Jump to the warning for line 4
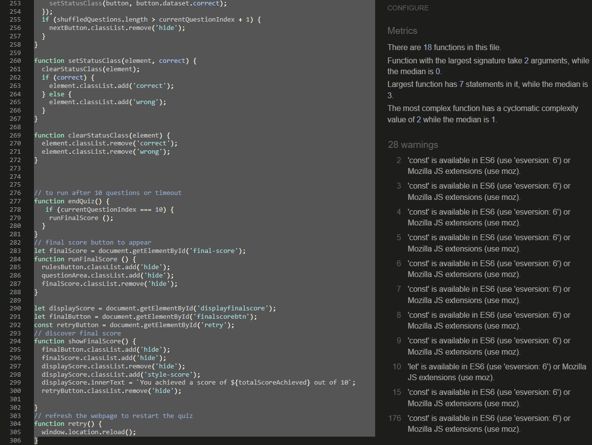The width and height of the screenshot is (592, 445). click(489, 217)
